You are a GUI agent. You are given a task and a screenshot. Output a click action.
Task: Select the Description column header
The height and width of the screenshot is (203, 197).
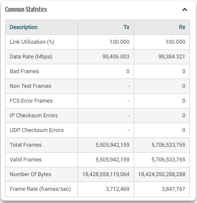coord(23,27)
